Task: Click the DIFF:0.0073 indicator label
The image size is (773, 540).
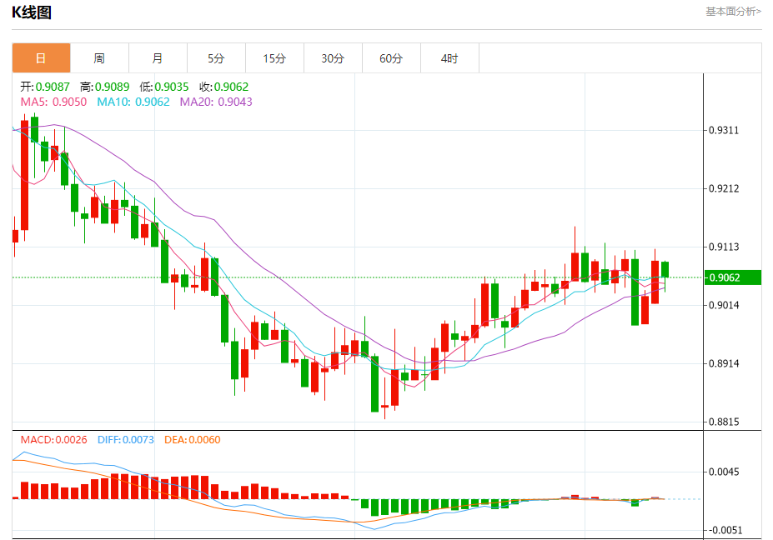Action: [x=126, y=439]
